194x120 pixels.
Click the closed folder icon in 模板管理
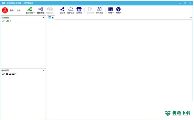click(x=7, y=74)
